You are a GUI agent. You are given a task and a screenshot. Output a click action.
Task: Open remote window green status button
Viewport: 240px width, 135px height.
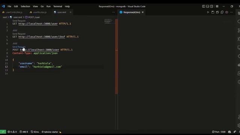tap(3, 132)
